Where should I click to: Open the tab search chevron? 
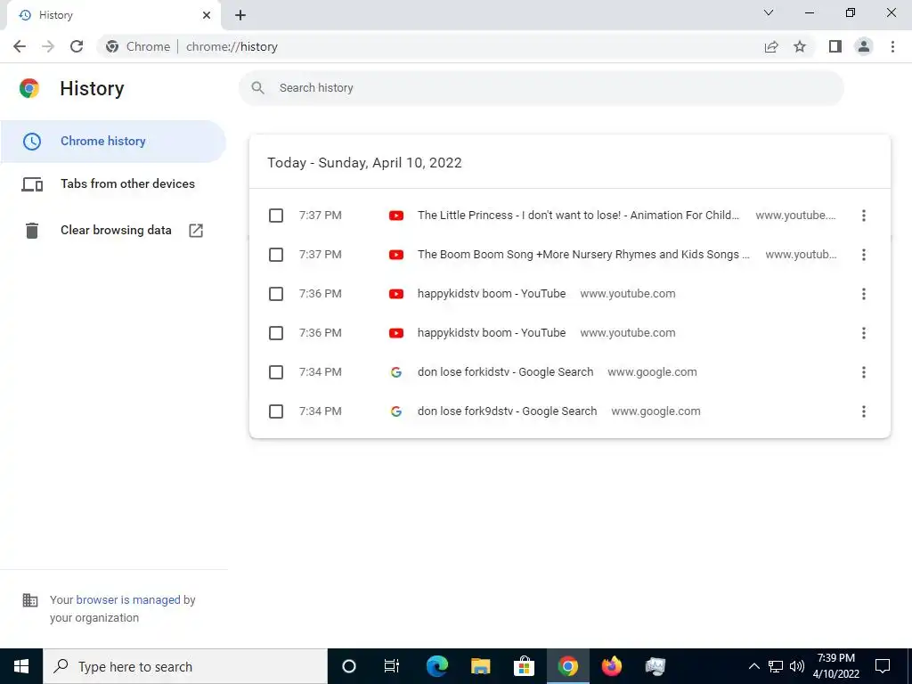coord(769,12)
